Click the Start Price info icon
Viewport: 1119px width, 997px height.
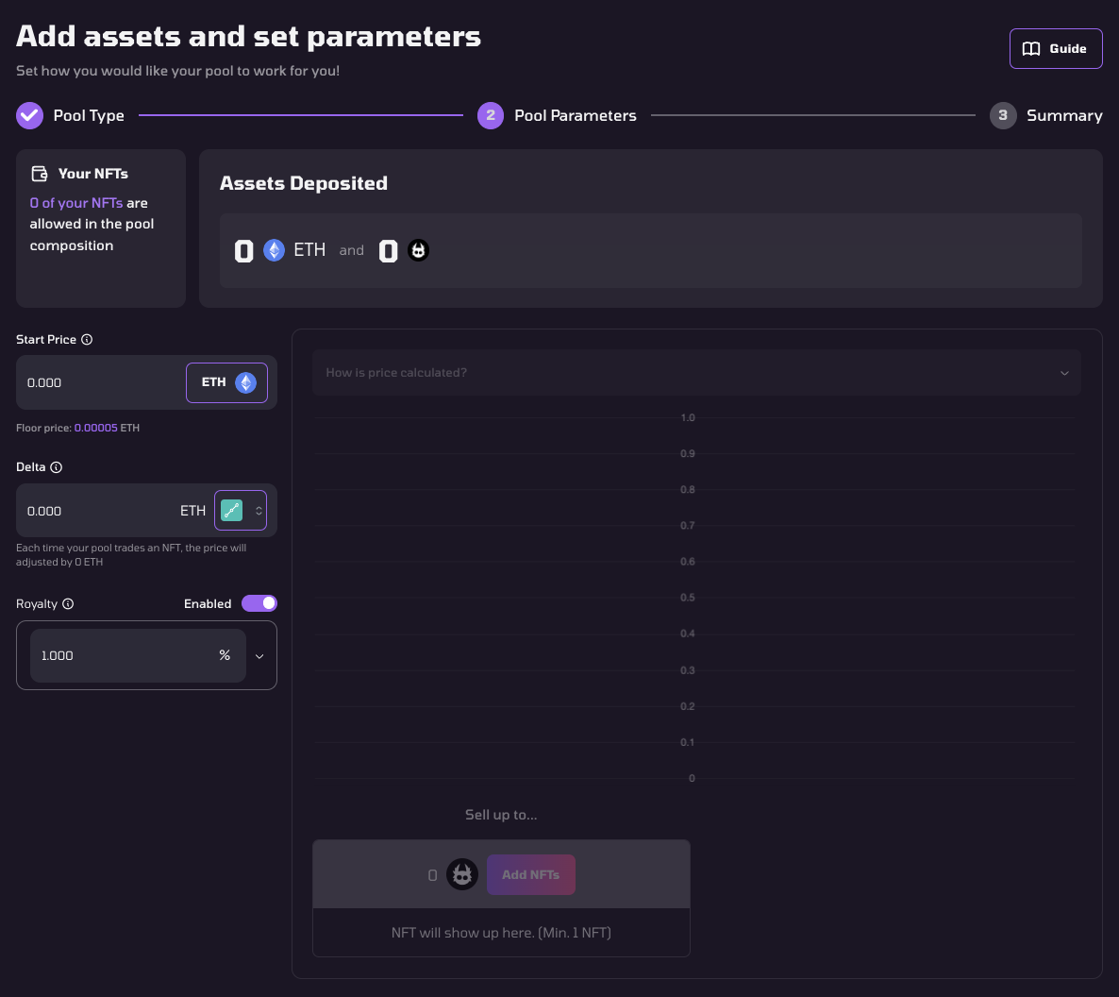[87, 340]
